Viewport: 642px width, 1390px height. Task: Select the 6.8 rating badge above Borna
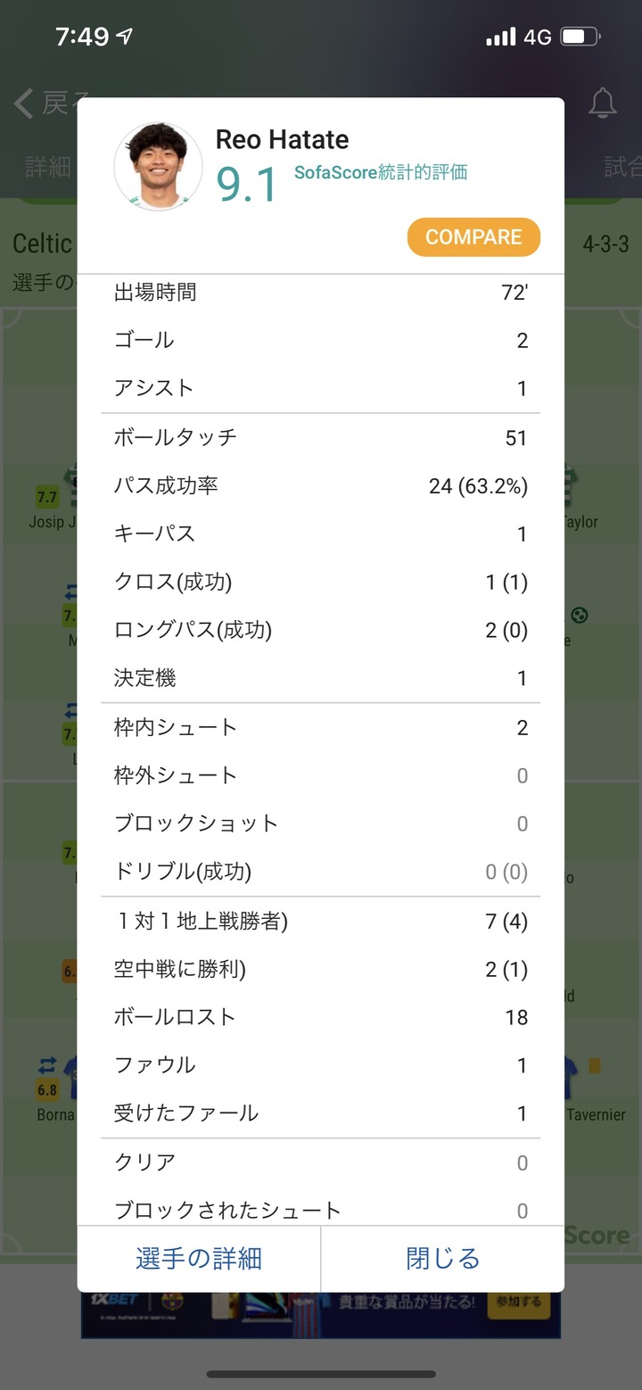47,1090
